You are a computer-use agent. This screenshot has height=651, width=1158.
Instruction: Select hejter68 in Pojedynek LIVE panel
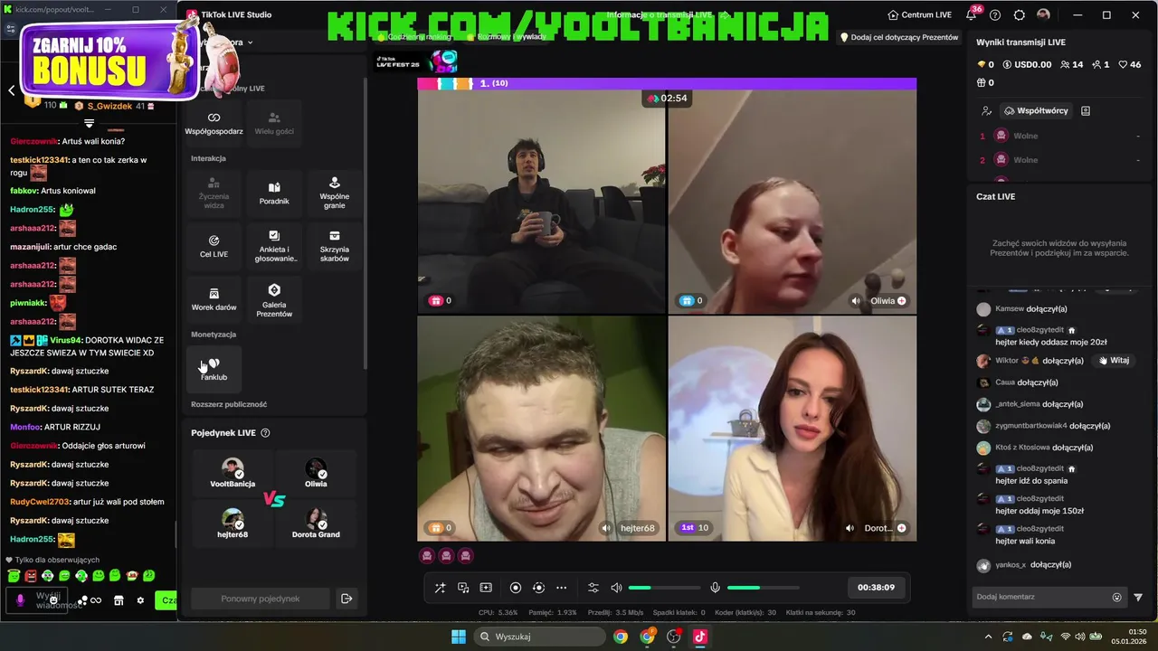[233, 524]
